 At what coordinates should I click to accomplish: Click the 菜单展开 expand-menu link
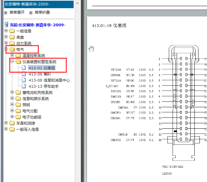pos(17,12)
